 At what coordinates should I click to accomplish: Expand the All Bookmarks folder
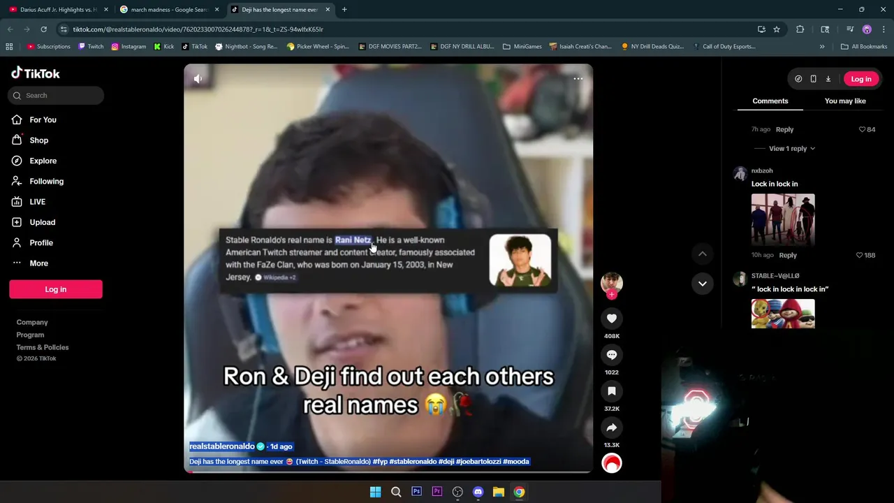tap(864, 47)
